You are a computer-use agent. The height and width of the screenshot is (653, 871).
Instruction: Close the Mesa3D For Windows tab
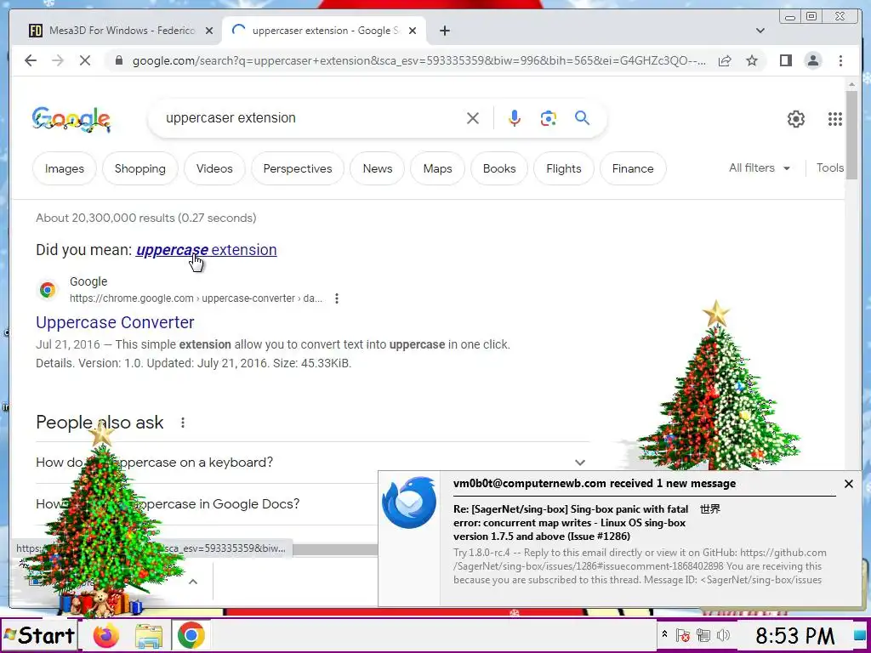209,31
